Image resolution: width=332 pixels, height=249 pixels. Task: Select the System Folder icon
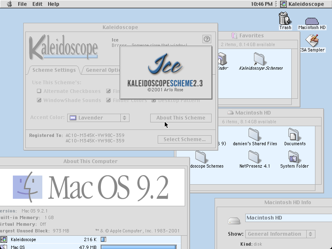(294, 157)
